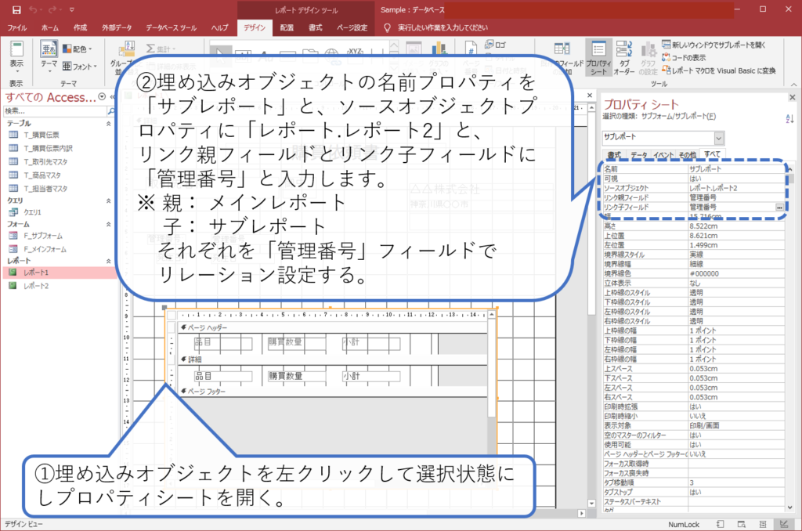
Task: Click the タブ移動順 value 3
Action: (x=736, y=482)
